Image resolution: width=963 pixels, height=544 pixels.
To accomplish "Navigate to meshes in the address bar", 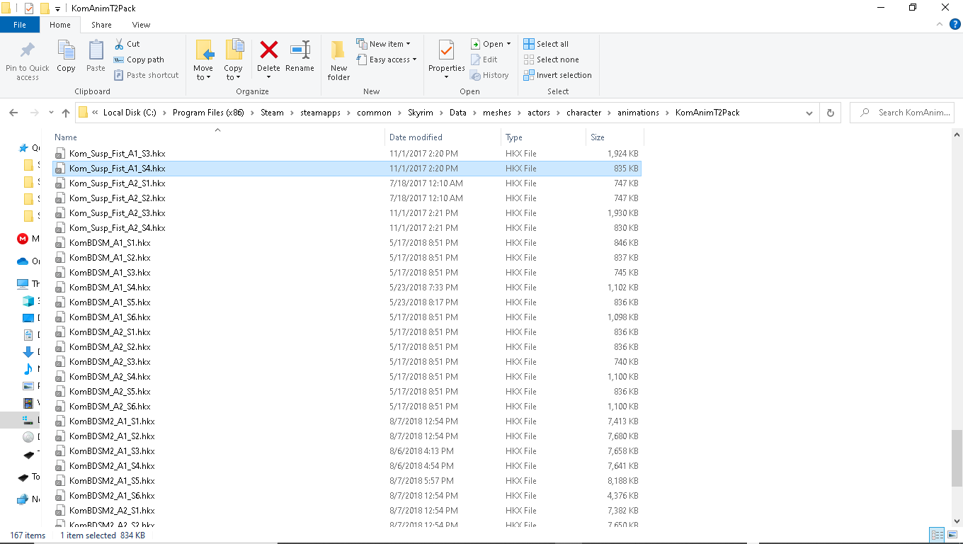I will point(497,113).
